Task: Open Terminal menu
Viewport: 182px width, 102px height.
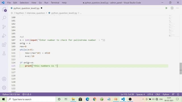Action: (x=55, y=3)
